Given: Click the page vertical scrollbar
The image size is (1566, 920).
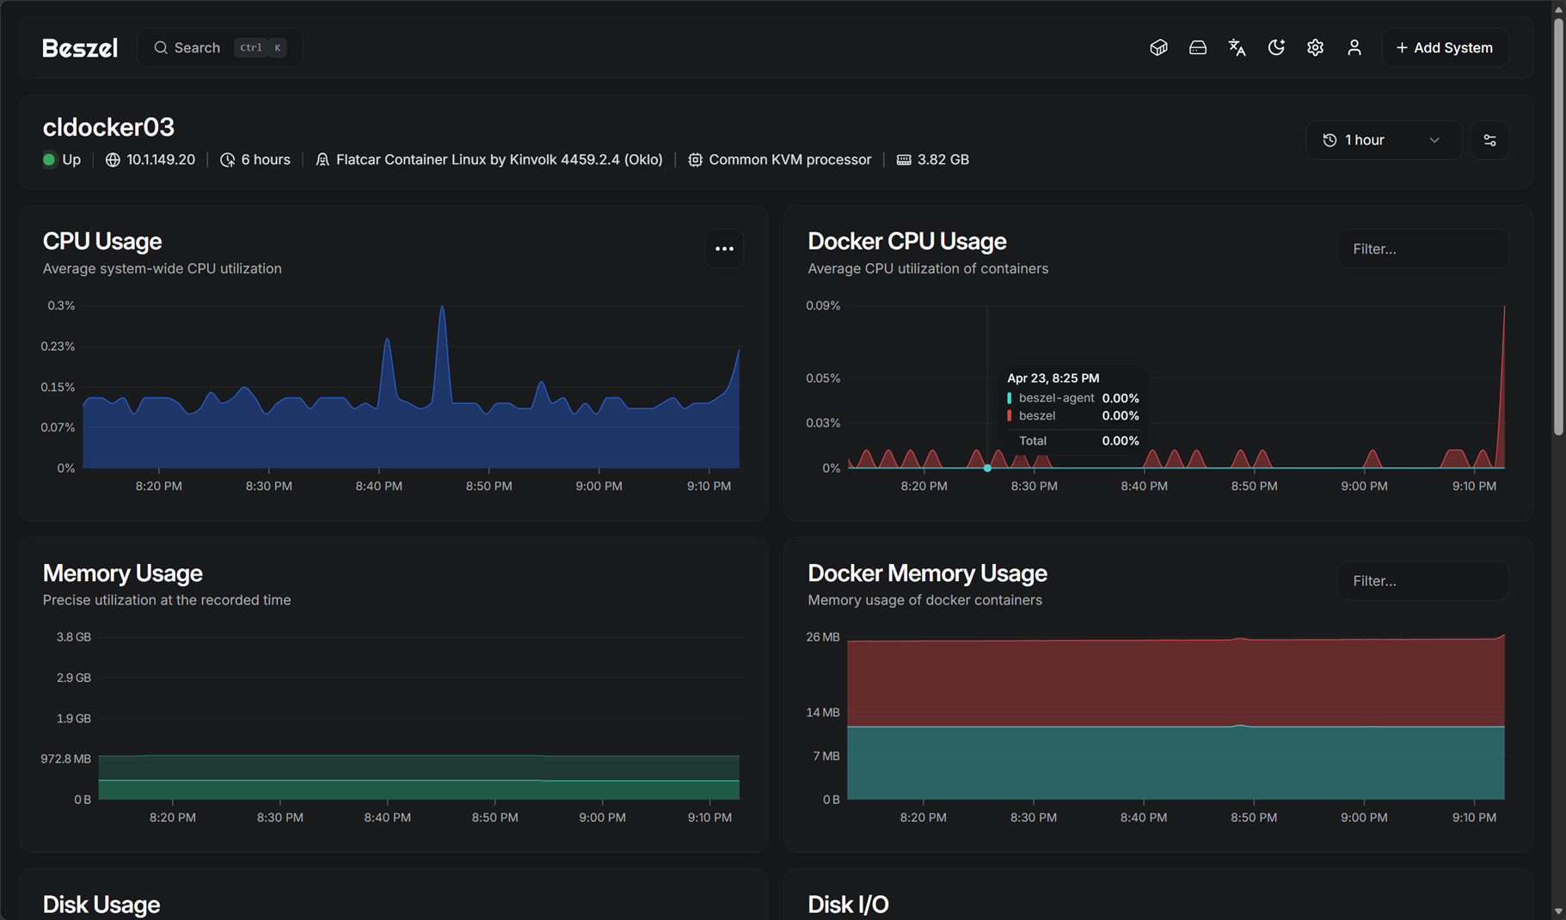Looking at the screenshot, I should pyautogui.click(x=1557, y=224).
